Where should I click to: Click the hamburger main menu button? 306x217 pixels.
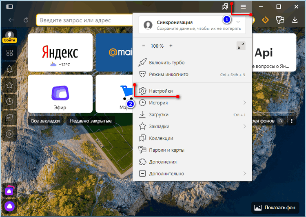point(243,7)
